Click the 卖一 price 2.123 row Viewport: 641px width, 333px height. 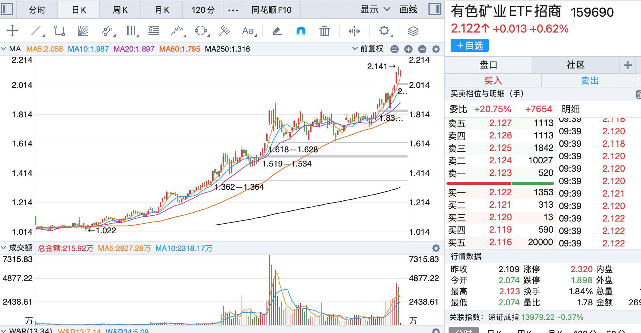click(500, 173)
